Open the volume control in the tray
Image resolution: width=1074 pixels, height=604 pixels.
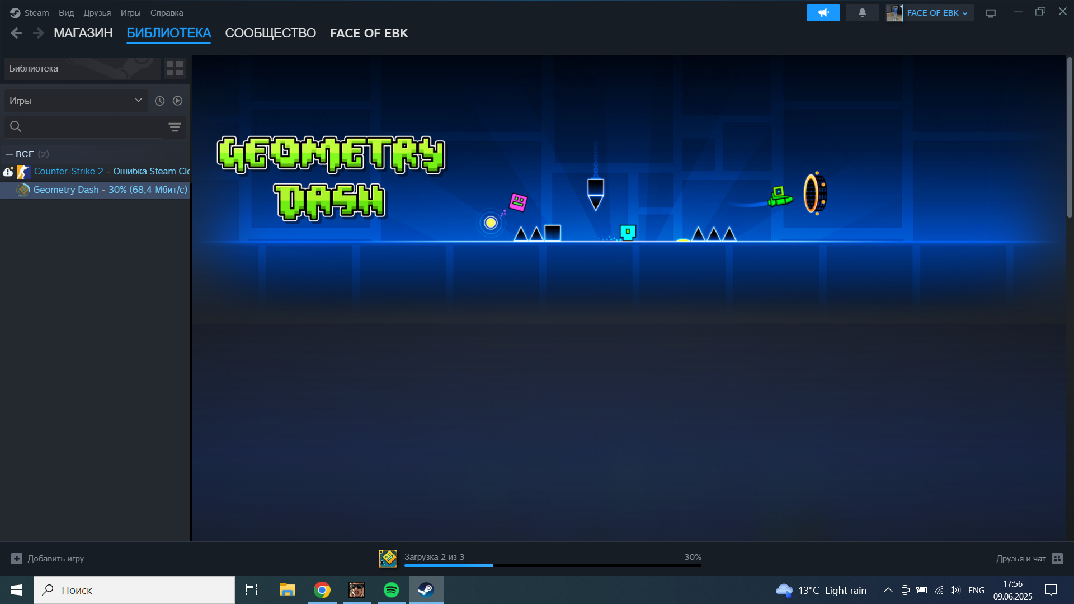pos(955,590)
